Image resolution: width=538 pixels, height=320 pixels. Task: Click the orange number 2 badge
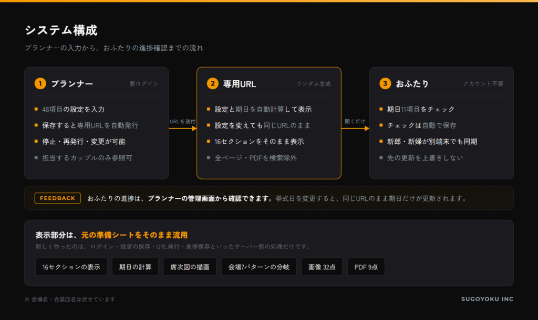pyautogui.click(x=213, y=83)
